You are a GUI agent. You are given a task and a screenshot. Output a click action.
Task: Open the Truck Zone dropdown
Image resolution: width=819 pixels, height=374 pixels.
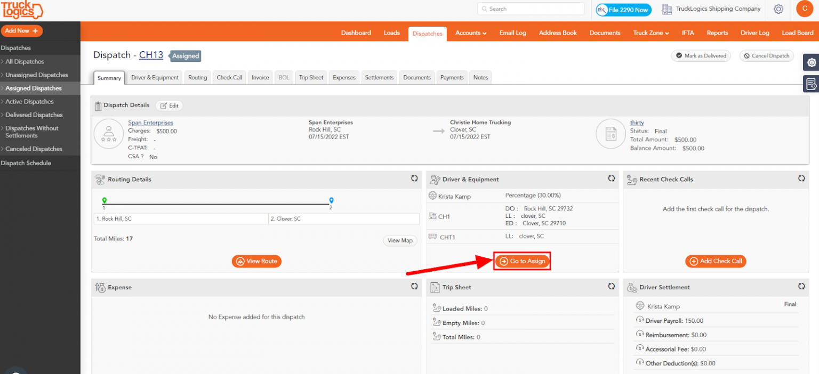click(651, 32)
